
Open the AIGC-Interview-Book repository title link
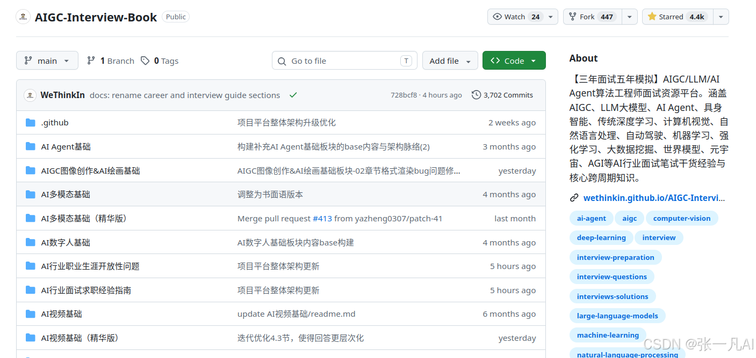tap(96, 17)
